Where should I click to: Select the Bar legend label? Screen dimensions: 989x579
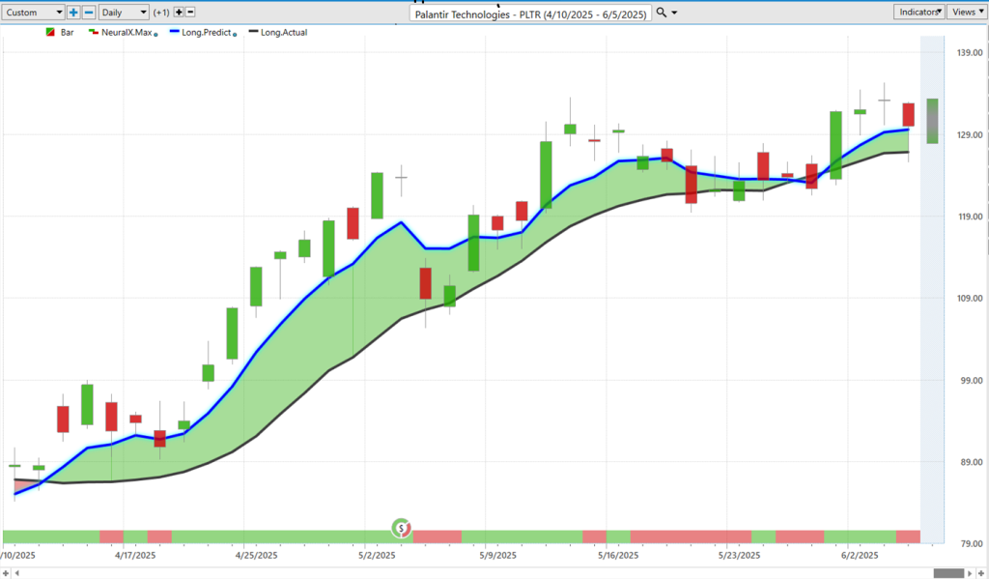[67, 32]
